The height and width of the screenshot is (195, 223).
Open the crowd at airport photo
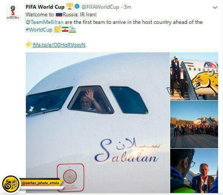click(x=194, y=124)
